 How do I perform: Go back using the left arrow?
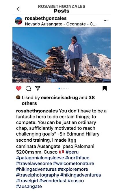pyautogui.click(x=18, y=9)
